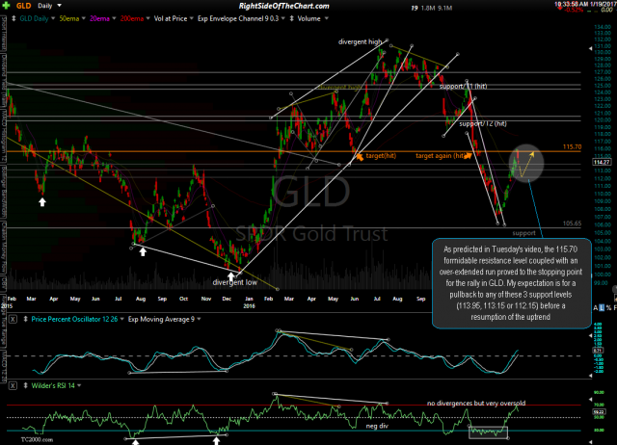Screen dimensions: 617x445
Task: Open the Daily timeframe dropdown arrow
Action: click(60, 6)
